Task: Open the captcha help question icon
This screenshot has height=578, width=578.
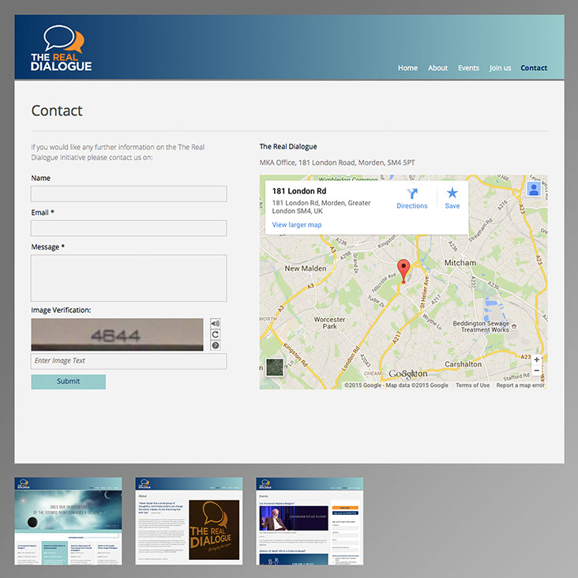Action: coord(216,346)
